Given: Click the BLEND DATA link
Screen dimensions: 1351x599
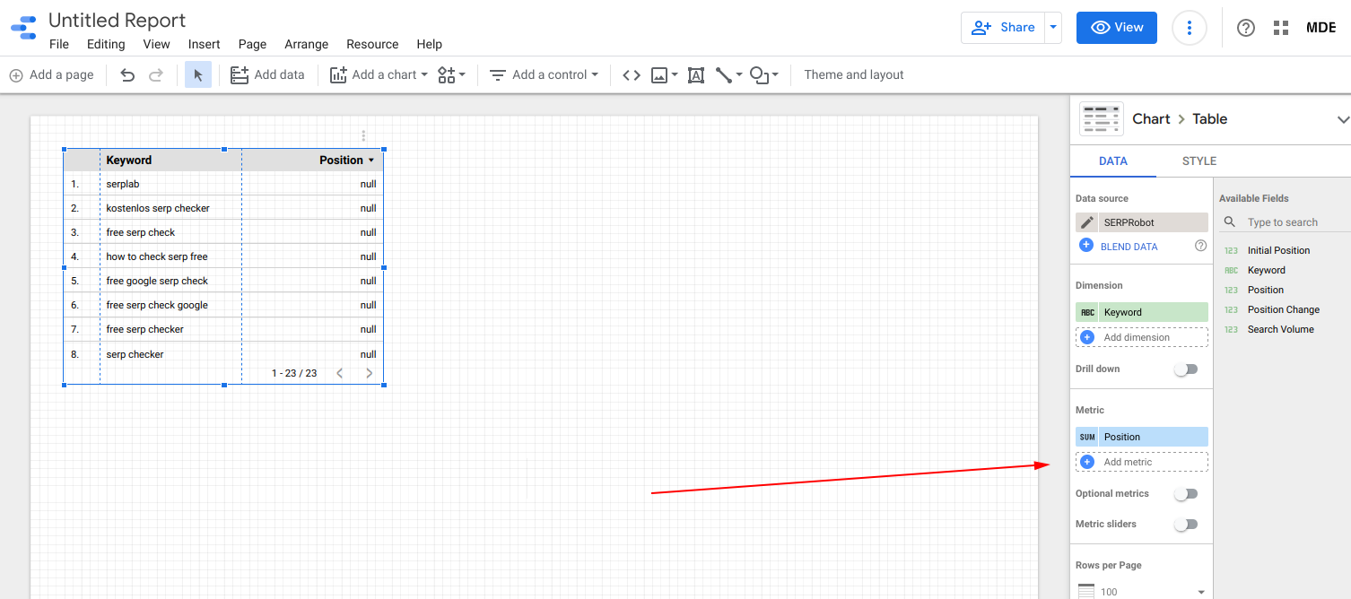Looking at the screenshot, I should click(1129, 247).
